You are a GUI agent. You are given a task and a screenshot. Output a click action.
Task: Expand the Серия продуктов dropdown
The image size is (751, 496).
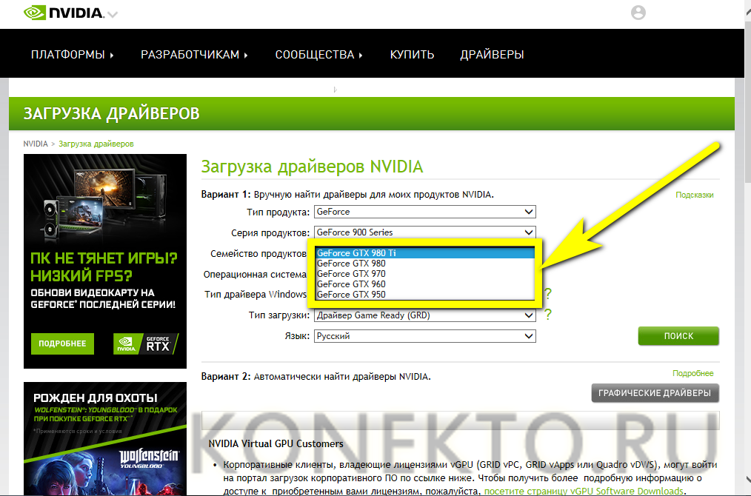(424, 232)
